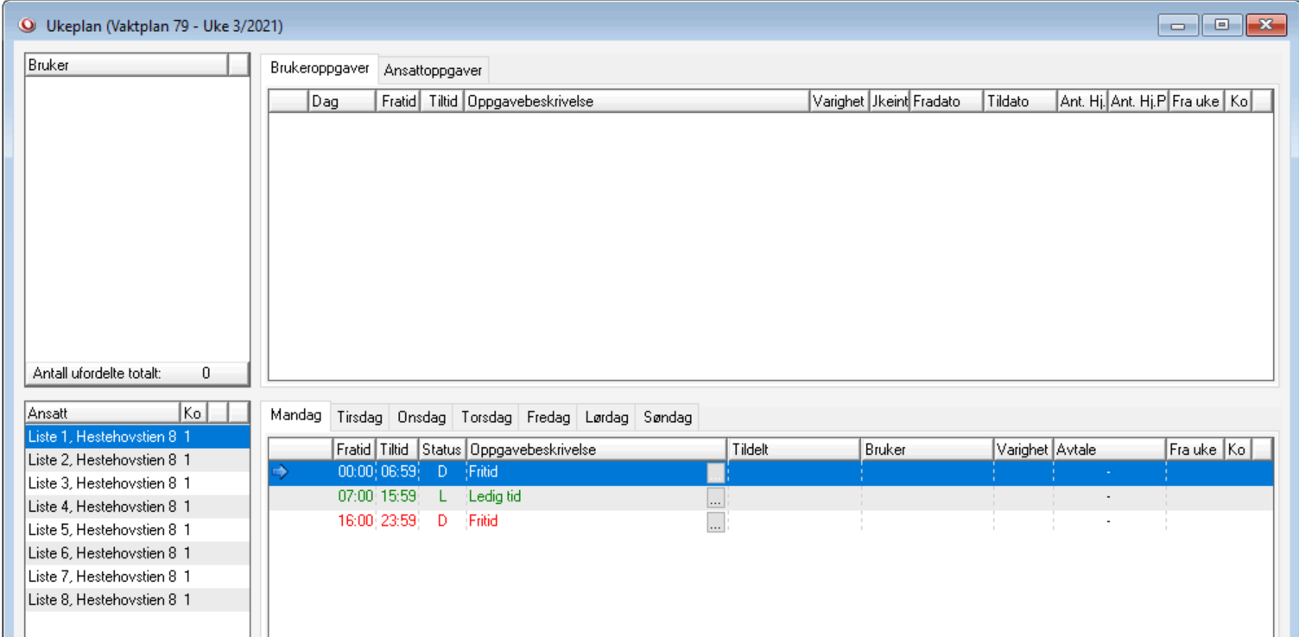Switch to the Brukeroppgaver tab

320,68
